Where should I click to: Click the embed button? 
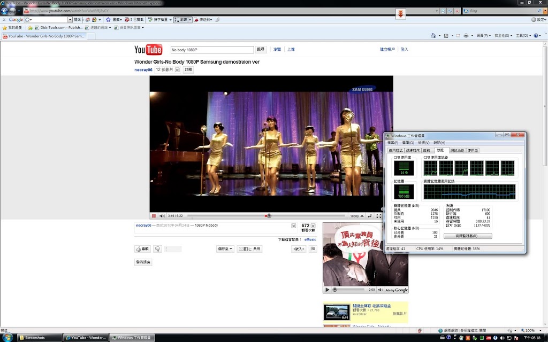click(299, 249)
